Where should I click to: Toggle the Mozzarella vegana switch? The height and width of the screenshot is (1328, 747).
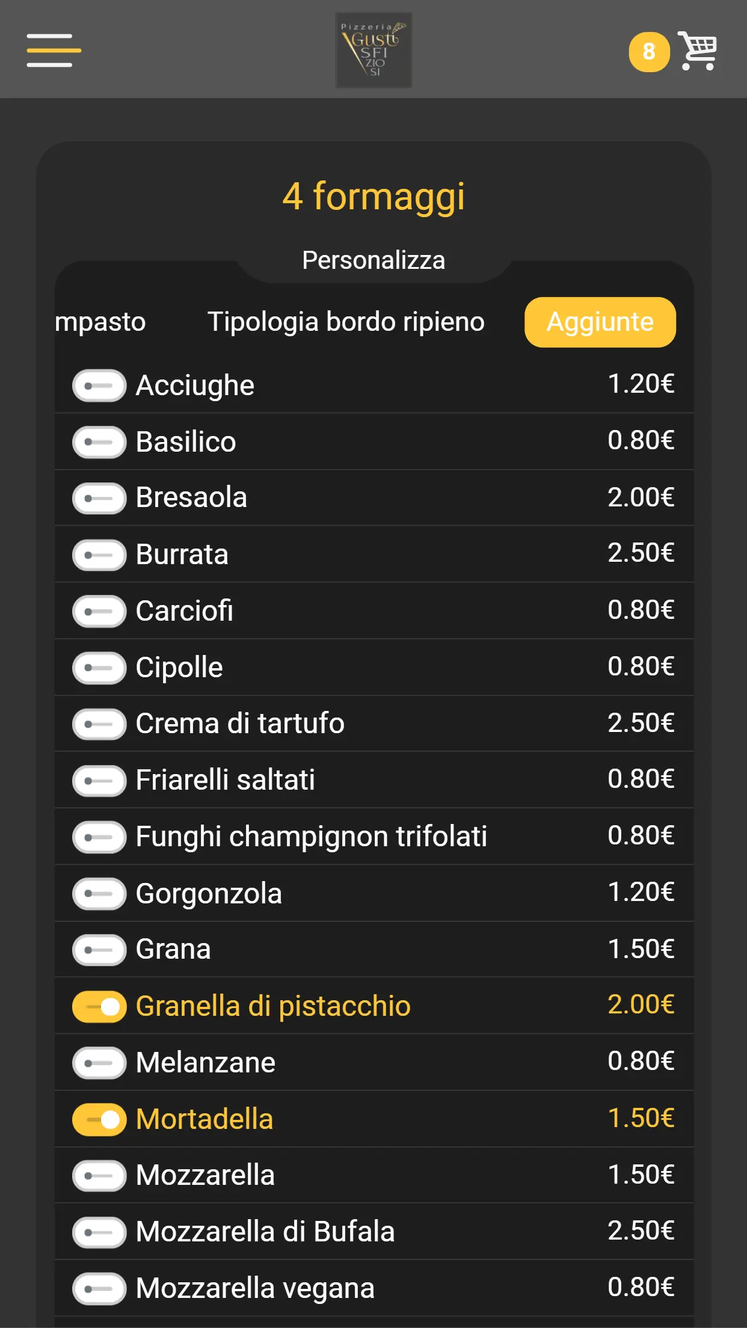pos(99,1289)
